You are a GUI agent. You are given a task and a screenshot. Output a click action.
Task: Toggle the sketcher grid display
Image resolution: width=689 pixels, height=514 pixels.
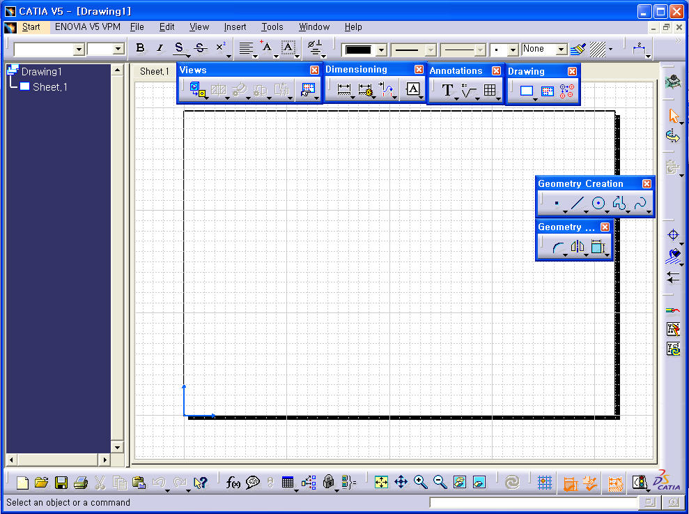pos(545,482)
